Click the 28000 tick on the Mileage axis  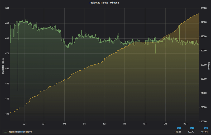[203, 65]
